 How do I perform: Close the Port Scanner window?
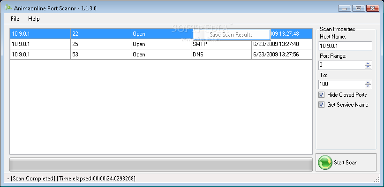[373, 8]
